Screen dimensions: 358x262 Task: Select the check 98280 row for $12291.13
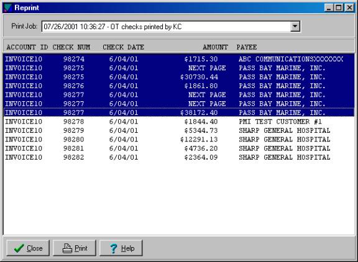179,139
